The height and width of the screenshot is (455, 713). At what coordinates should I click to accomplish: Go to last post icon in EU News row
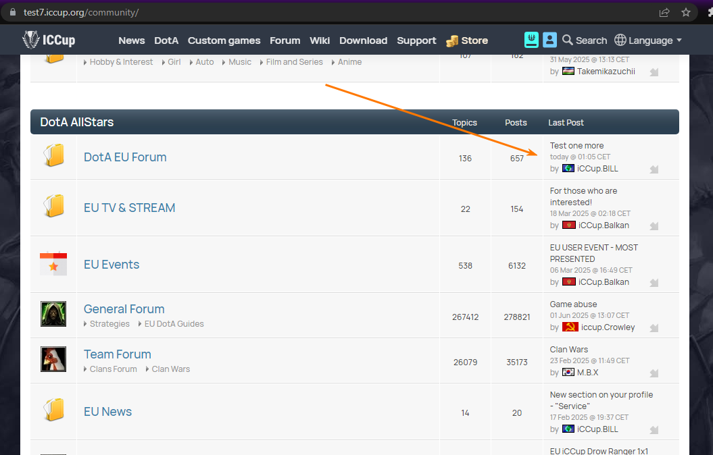click(x=654, y=430)
